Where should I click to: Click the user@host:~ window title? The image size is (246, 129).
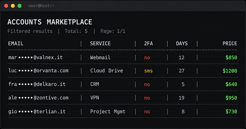click(41, 6)
